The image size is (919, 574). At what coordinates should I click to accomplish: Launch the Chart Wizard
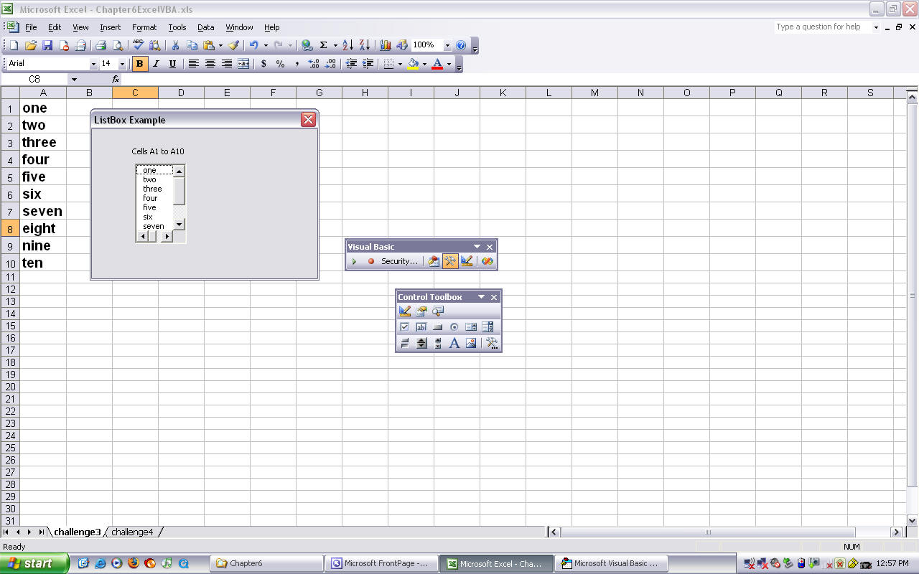[x=386, y=45]
